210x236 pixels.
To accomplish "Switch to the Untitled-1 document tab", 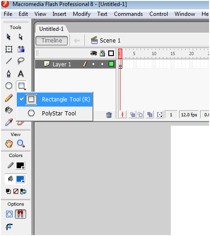I will pos(51,29).
